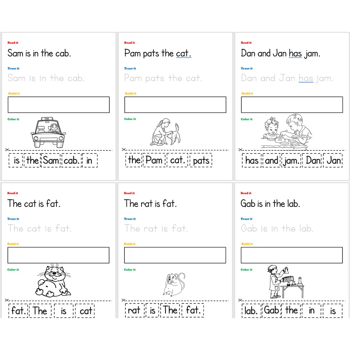The height and width of the screenshot is (350, 350).
Task: Select the 'Gab' cut-out word tile
Action: pos(271,310)
